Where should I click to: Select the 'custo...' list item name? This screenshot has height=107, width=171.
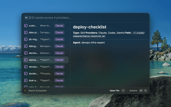tap(33, 26)
